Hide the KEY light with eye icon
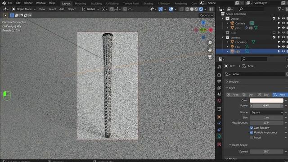288x162 pixels. point(283,51)
